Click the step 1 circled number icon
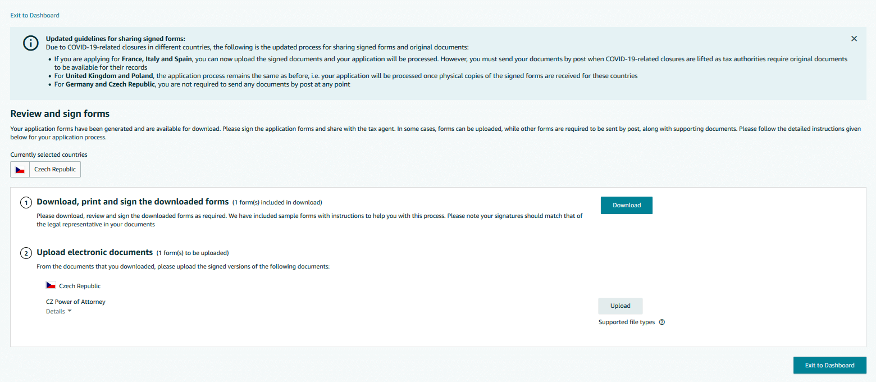The image size is (876, 382). click(x=26, y=202)
